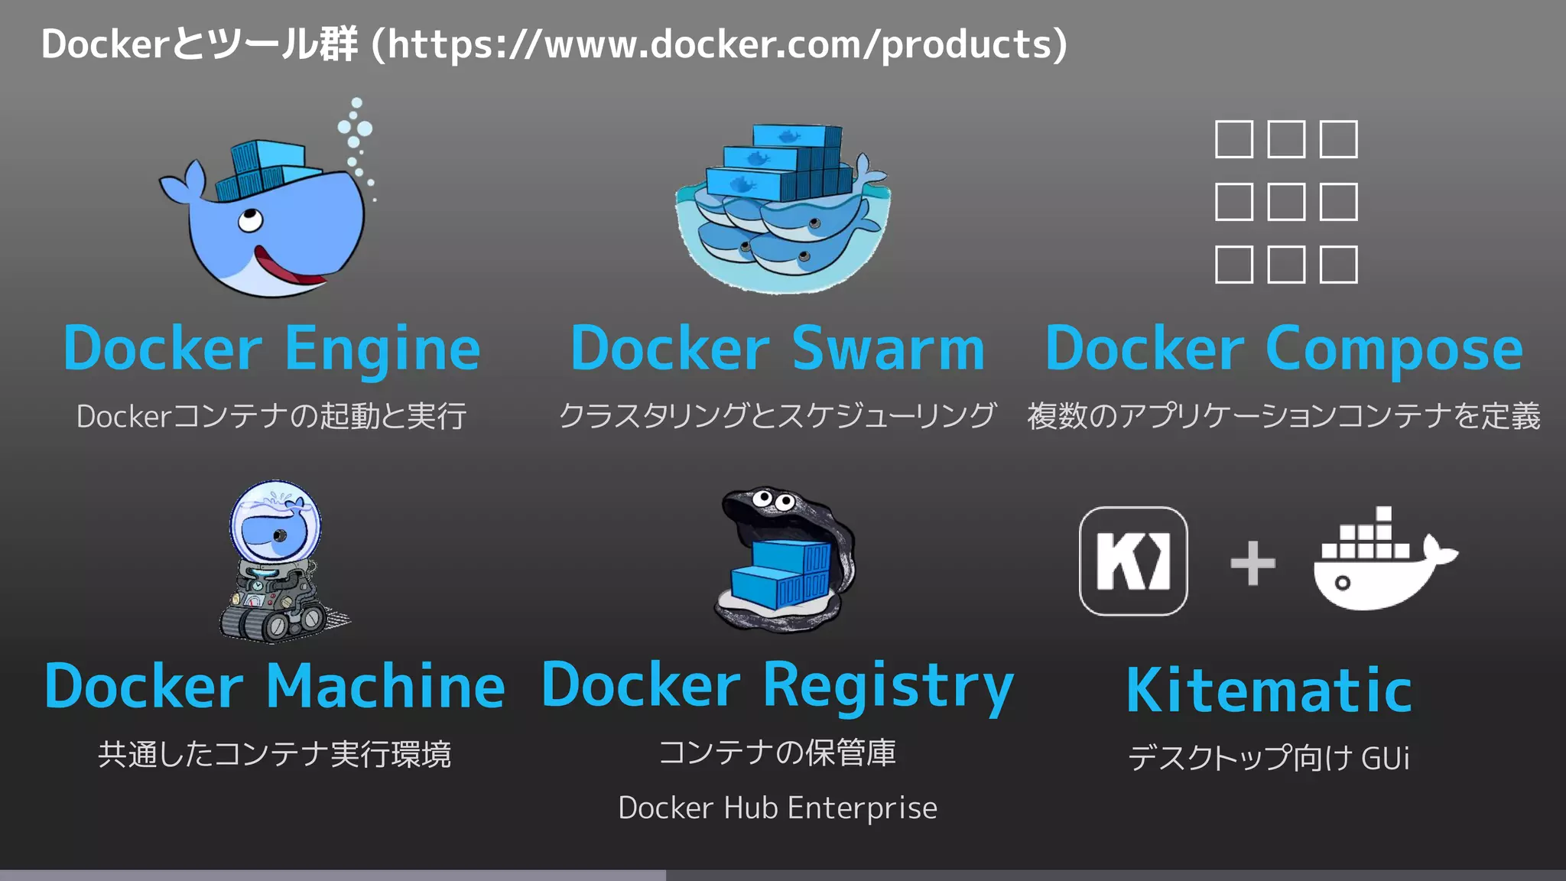Click the slide progress bar at the bottom
1566x881 pixels.
783,876
